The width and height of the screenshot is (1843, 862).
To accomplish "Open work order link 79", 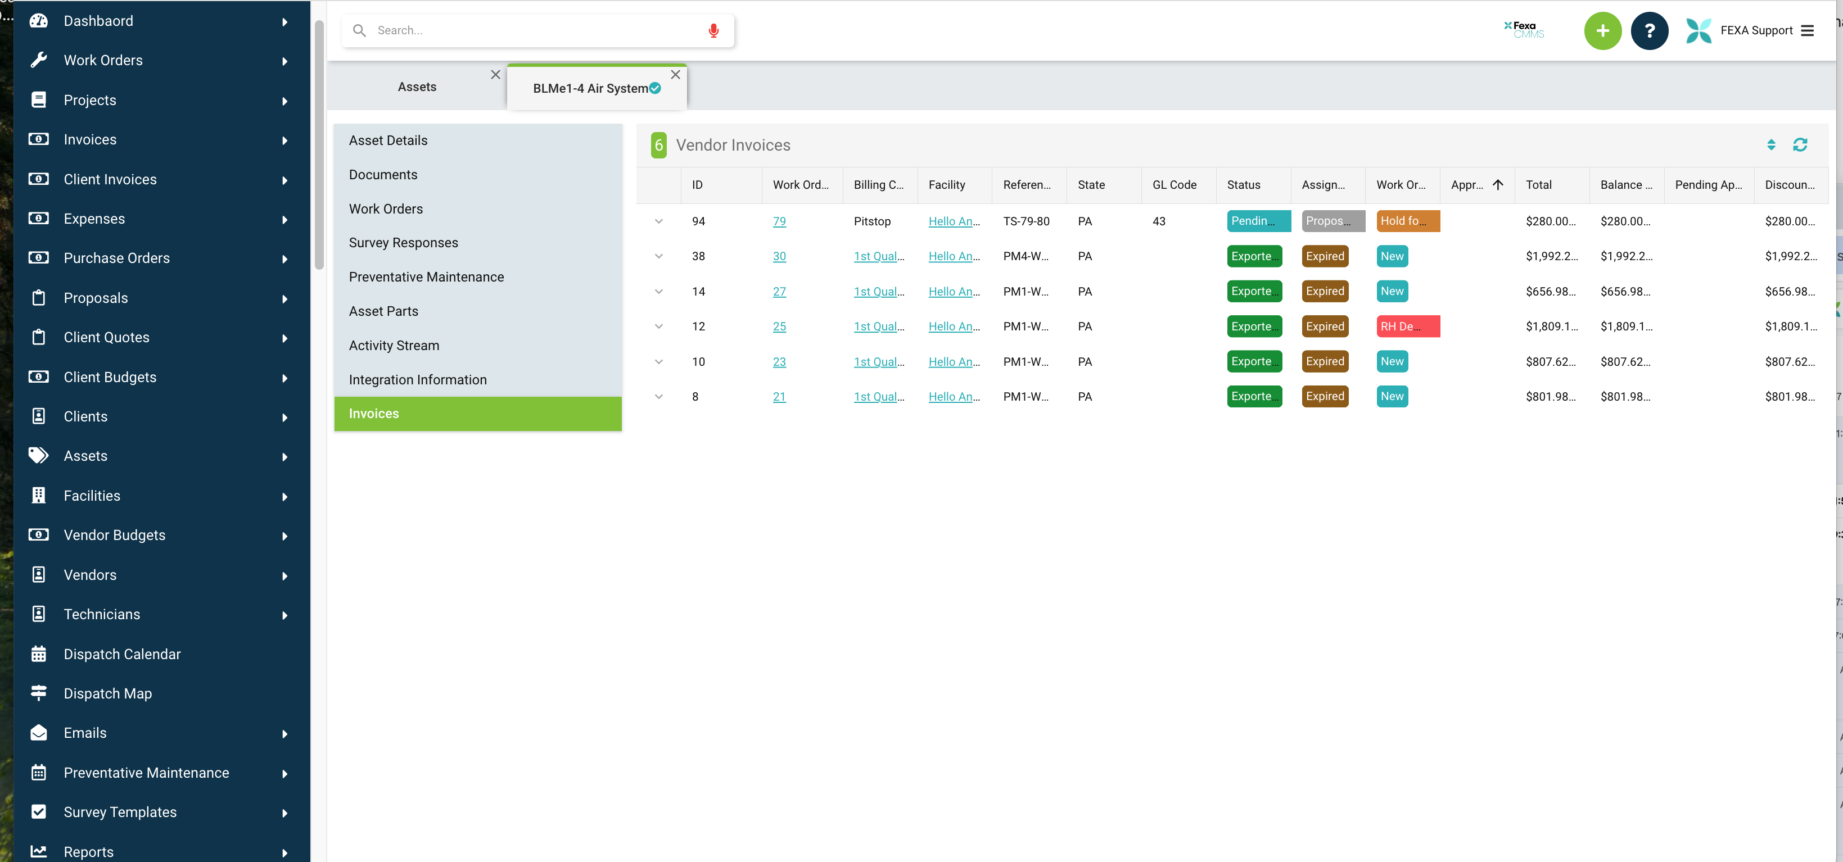I will pyautogui.click(x=779, y=221).
